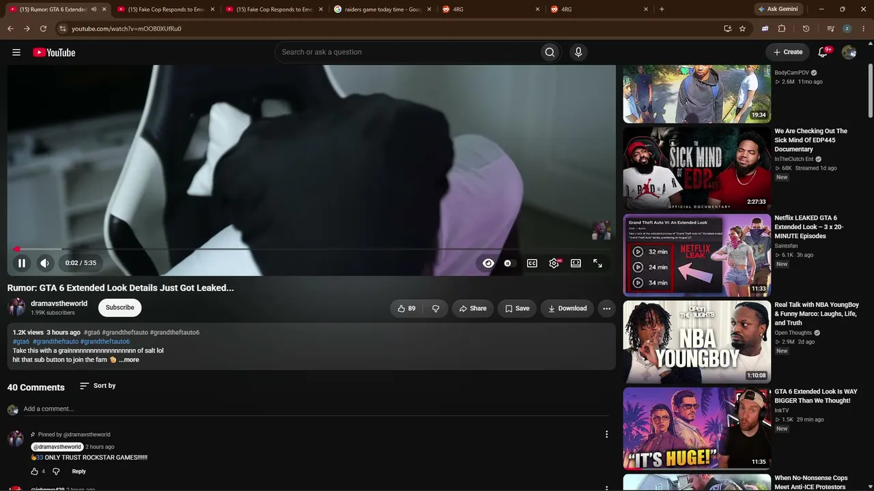Subscribe to dramavstheworld
874x491 pixels.
click(119, 308)
